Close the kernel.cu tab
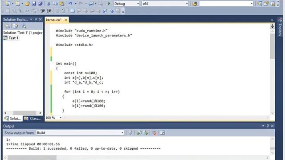 66,20
